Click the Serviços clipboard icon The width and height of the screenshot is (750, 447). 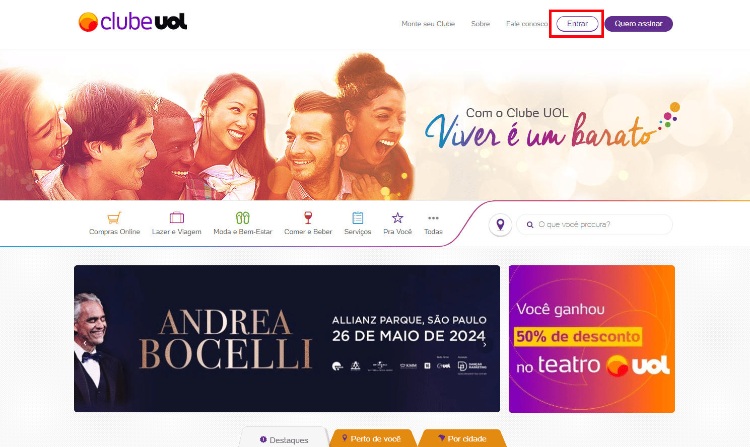pos(358,217)
